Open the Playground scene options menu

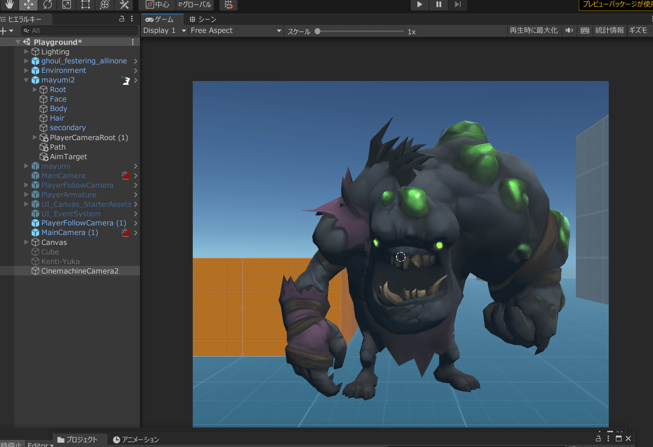pos(132,42)
